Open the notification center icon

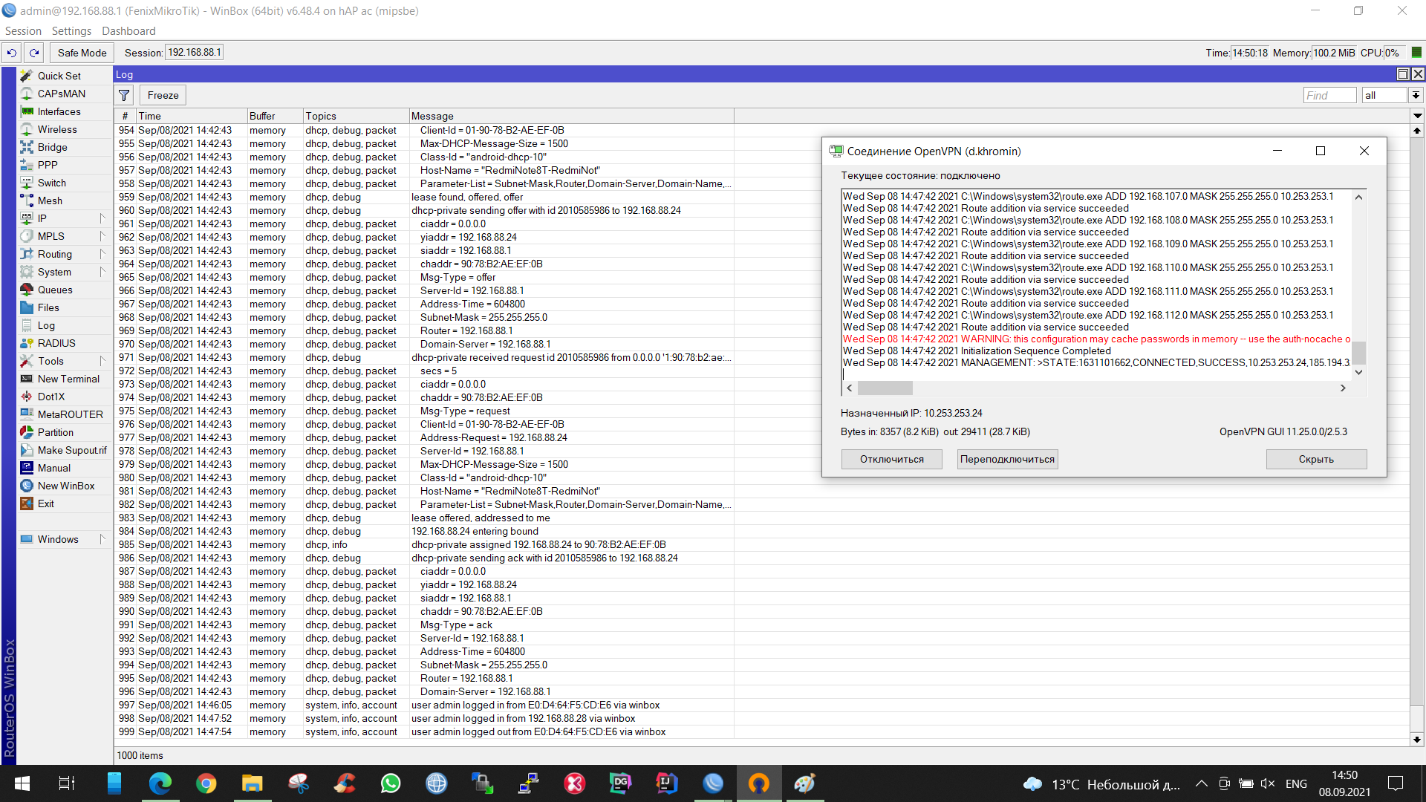click(x=1396, y=783)
